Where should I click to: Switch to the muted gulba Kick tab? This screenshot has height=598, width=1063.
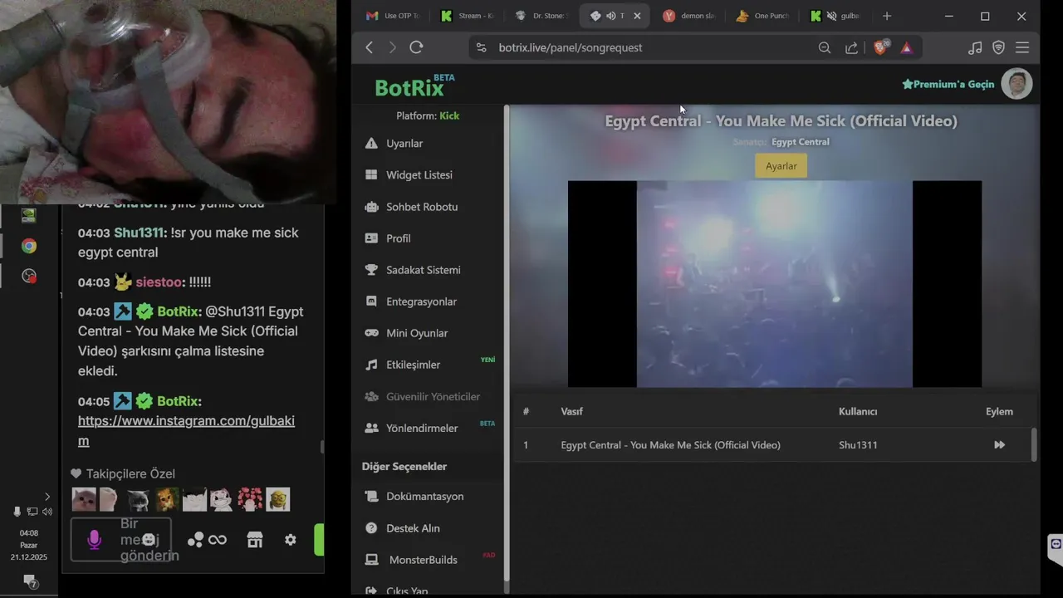click(x=837, y=16)
